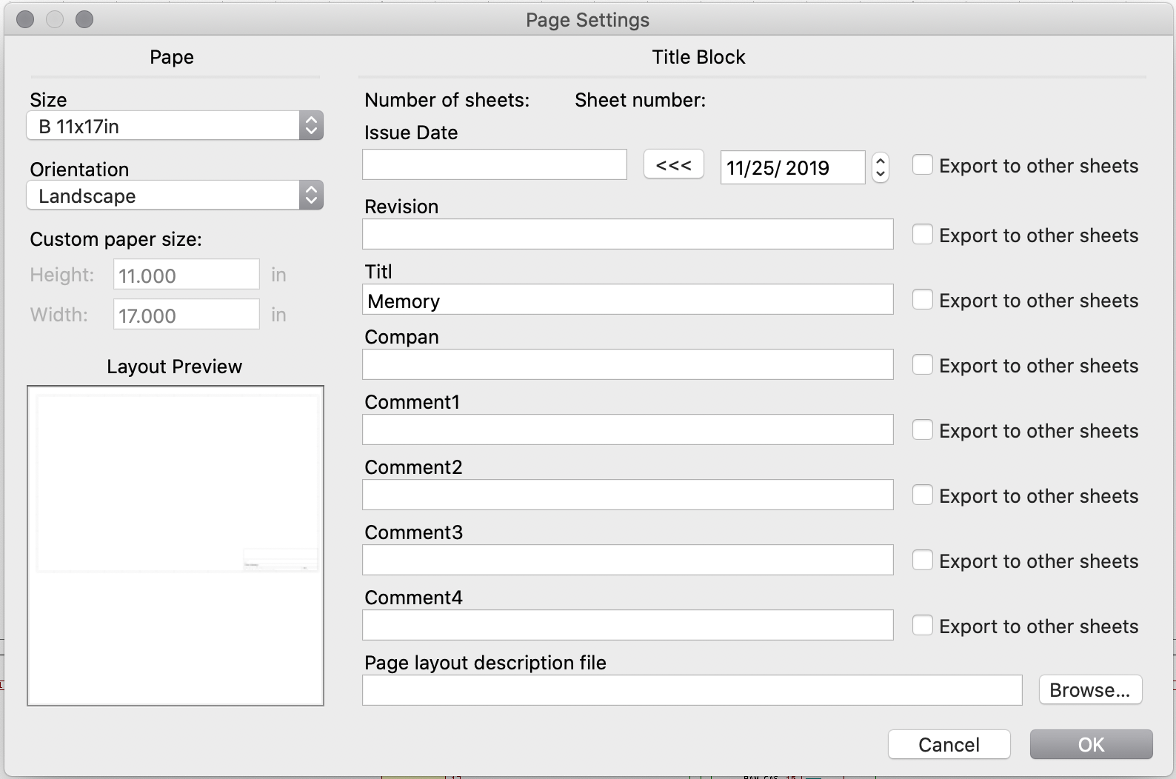Focus the Company text field
Image resolution: width=1176 pixels, height=779 pixels.
pos(627,365)
